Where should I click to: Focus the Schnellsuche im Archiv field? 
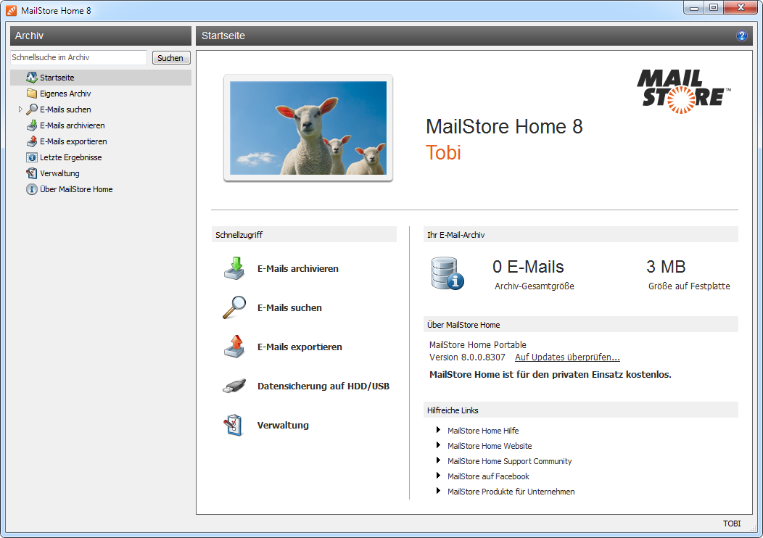click(78, 57)
